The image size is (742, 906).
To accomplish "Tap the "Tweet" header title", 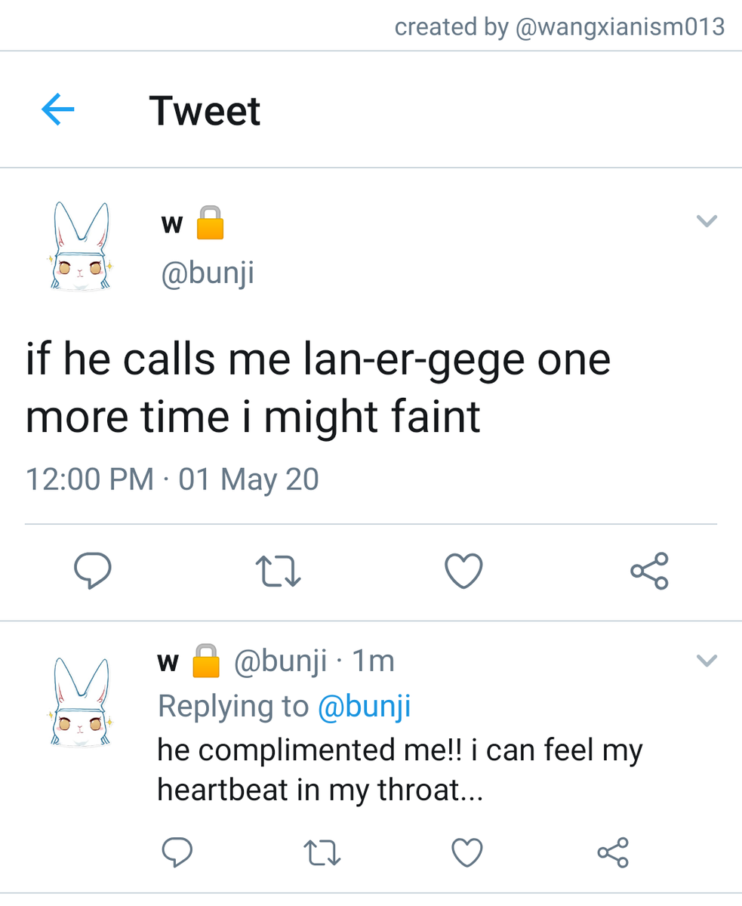I will pyautogui.click(x=205, y=111).
